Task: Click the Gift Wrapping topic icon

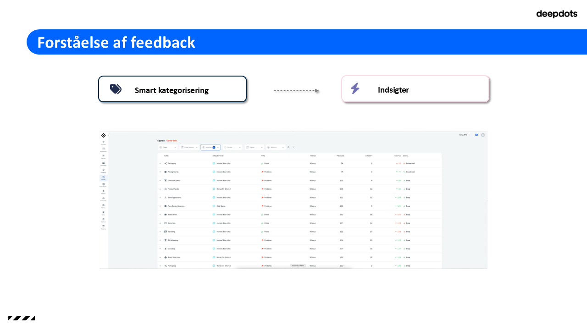Action: (x=166, y=240)
